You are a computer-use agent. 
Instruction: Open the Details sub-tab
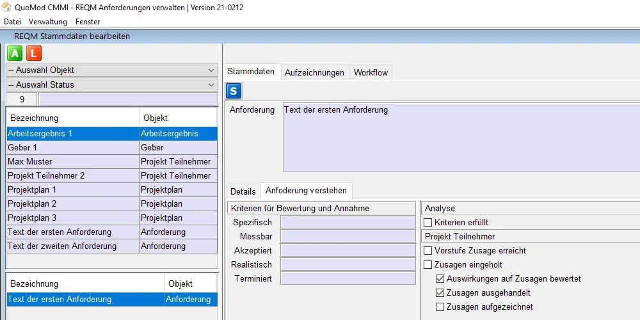click(243, 191)
